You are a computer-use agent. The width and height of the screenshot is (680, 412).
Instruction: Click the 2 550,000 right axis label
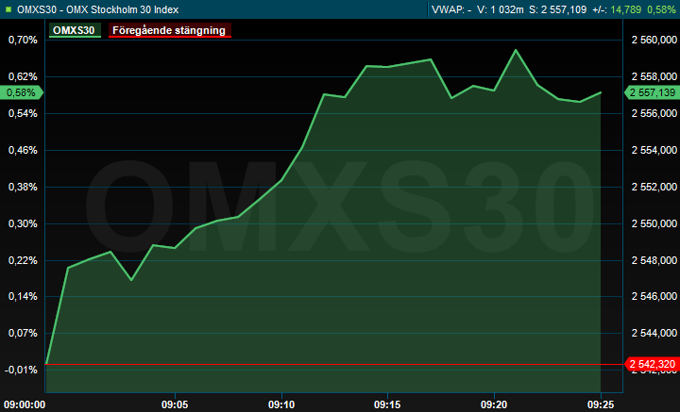[x=653, y=223]
